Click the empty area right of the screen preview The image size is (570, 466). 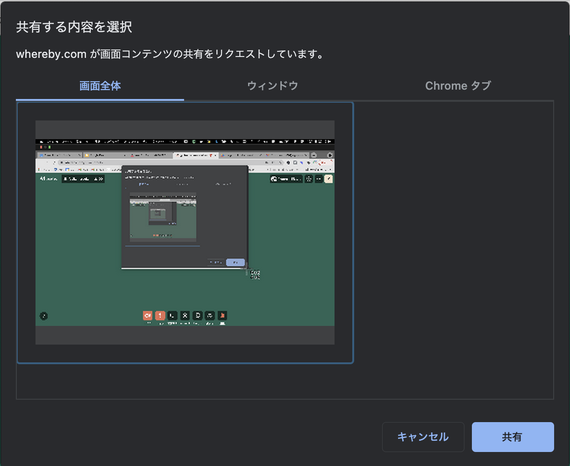pos(453,233)
